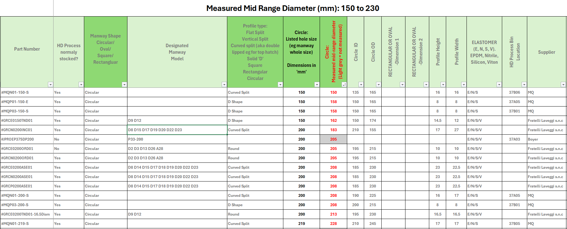Viewport: 567px width, 229px height.
Task: Open the Supplier filter dropdown
Action: pos(563,85)
